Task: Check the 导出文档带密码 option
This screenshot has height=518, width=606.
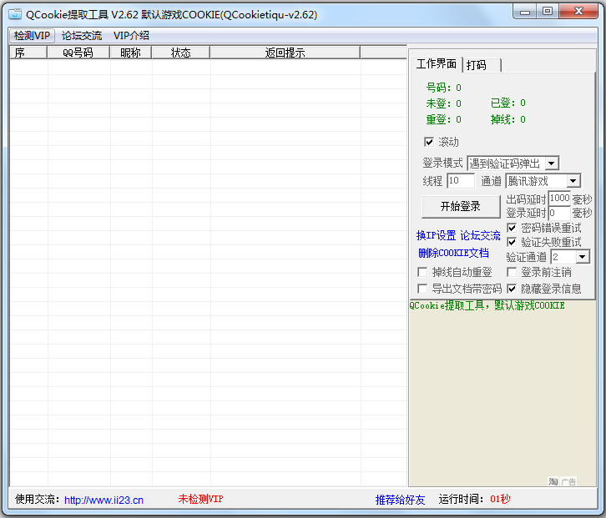Action: coord(422,289)
